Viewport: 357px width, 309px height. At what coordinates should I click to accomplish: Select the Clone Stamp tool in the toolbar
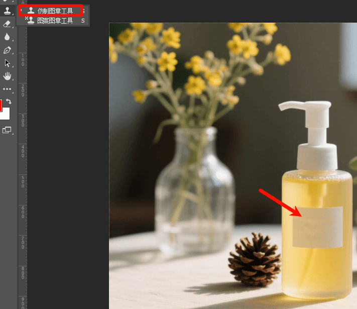pos(7,11)
